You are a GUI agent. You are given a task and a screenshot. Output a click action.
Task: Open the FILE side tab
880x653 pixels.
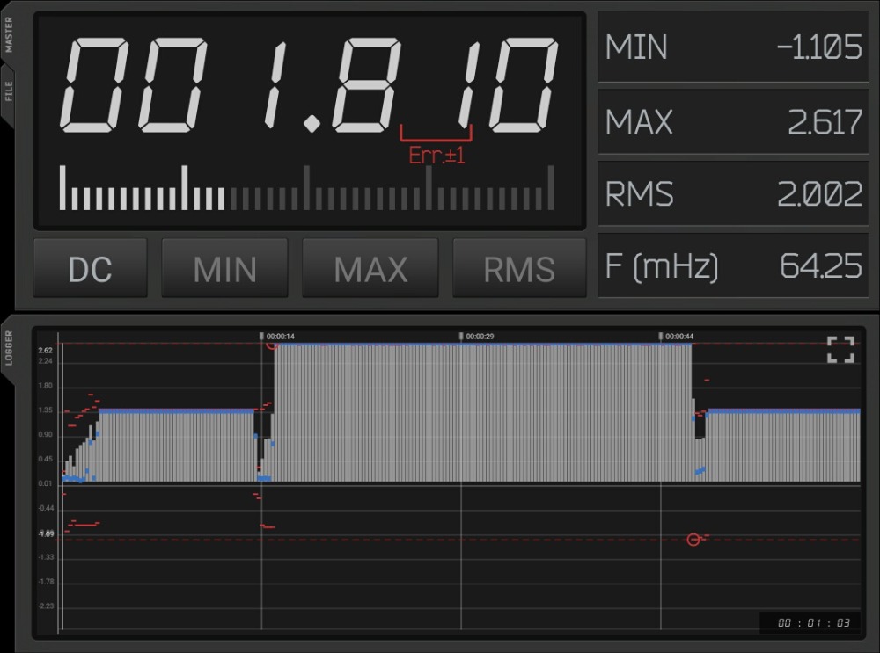[9, 91]
